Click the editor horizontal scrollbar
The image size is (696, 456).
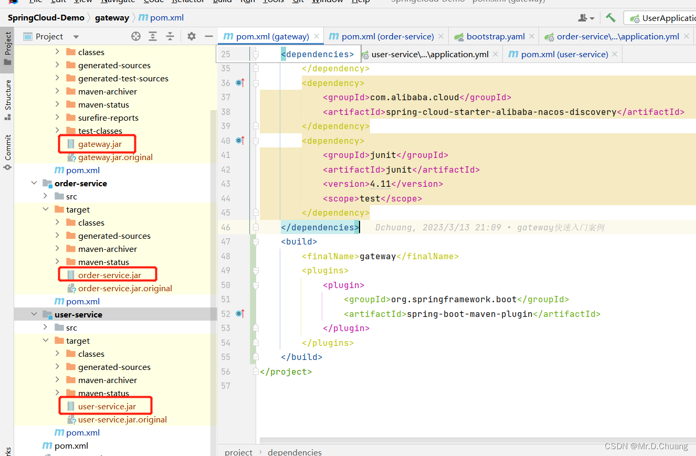[478, 440]
